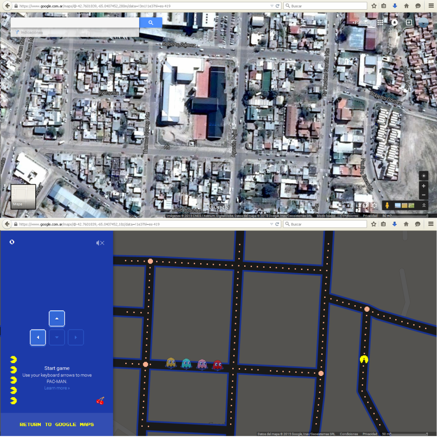
Task: Open the Google apps grid icon
Action: tap(380, 22)
